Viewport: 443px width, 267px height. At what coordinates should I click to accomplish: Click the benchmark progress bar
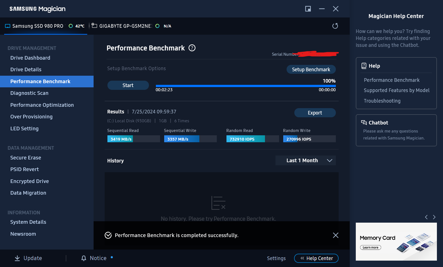246,86
